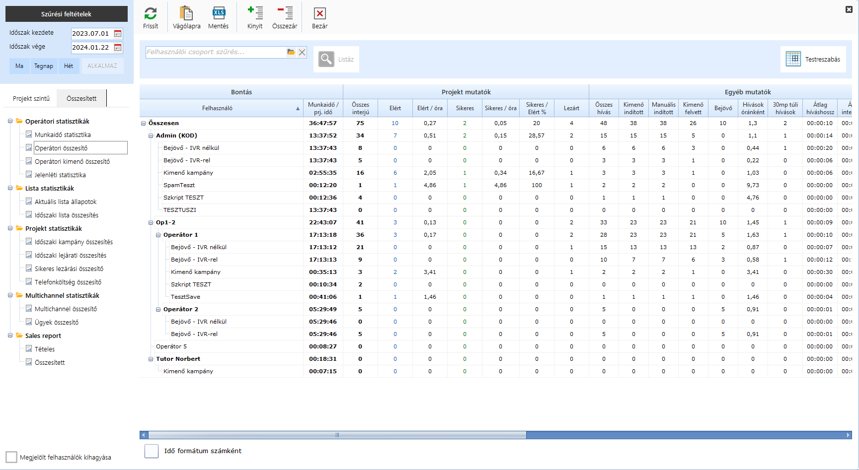The image size is (859, 470).
Task: Open Időszaki kampány összesítés report
Action: (74, 242)
